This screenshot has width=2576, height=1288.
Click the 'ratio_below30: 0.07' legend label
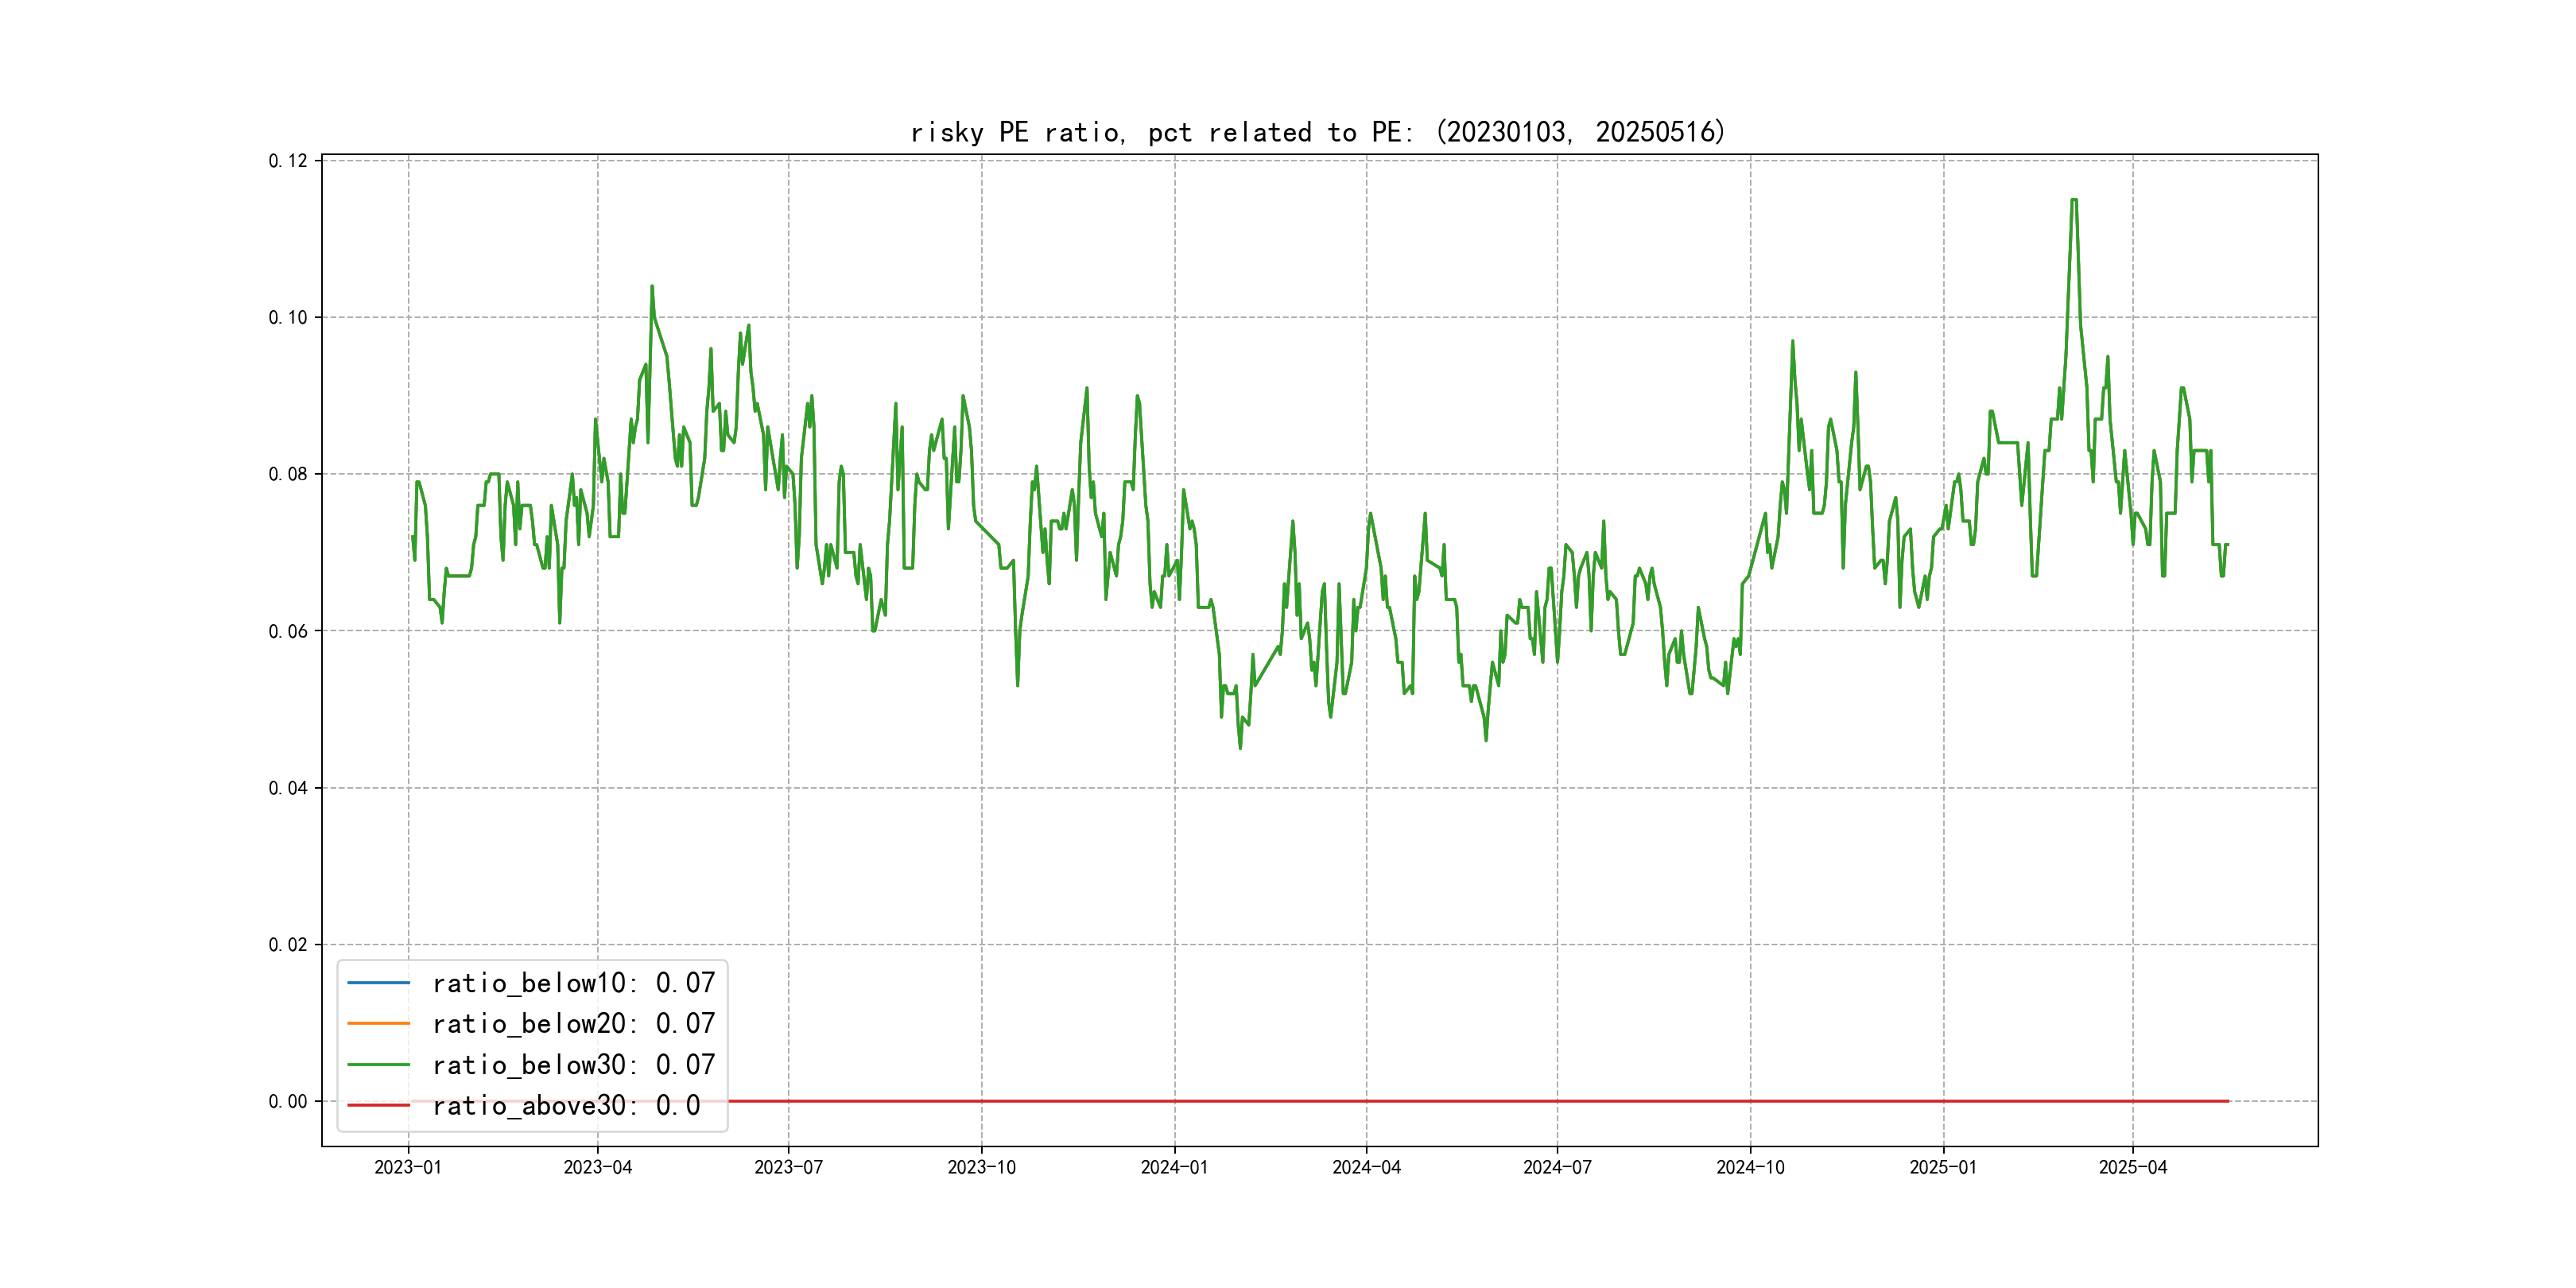click(573, 1065)
